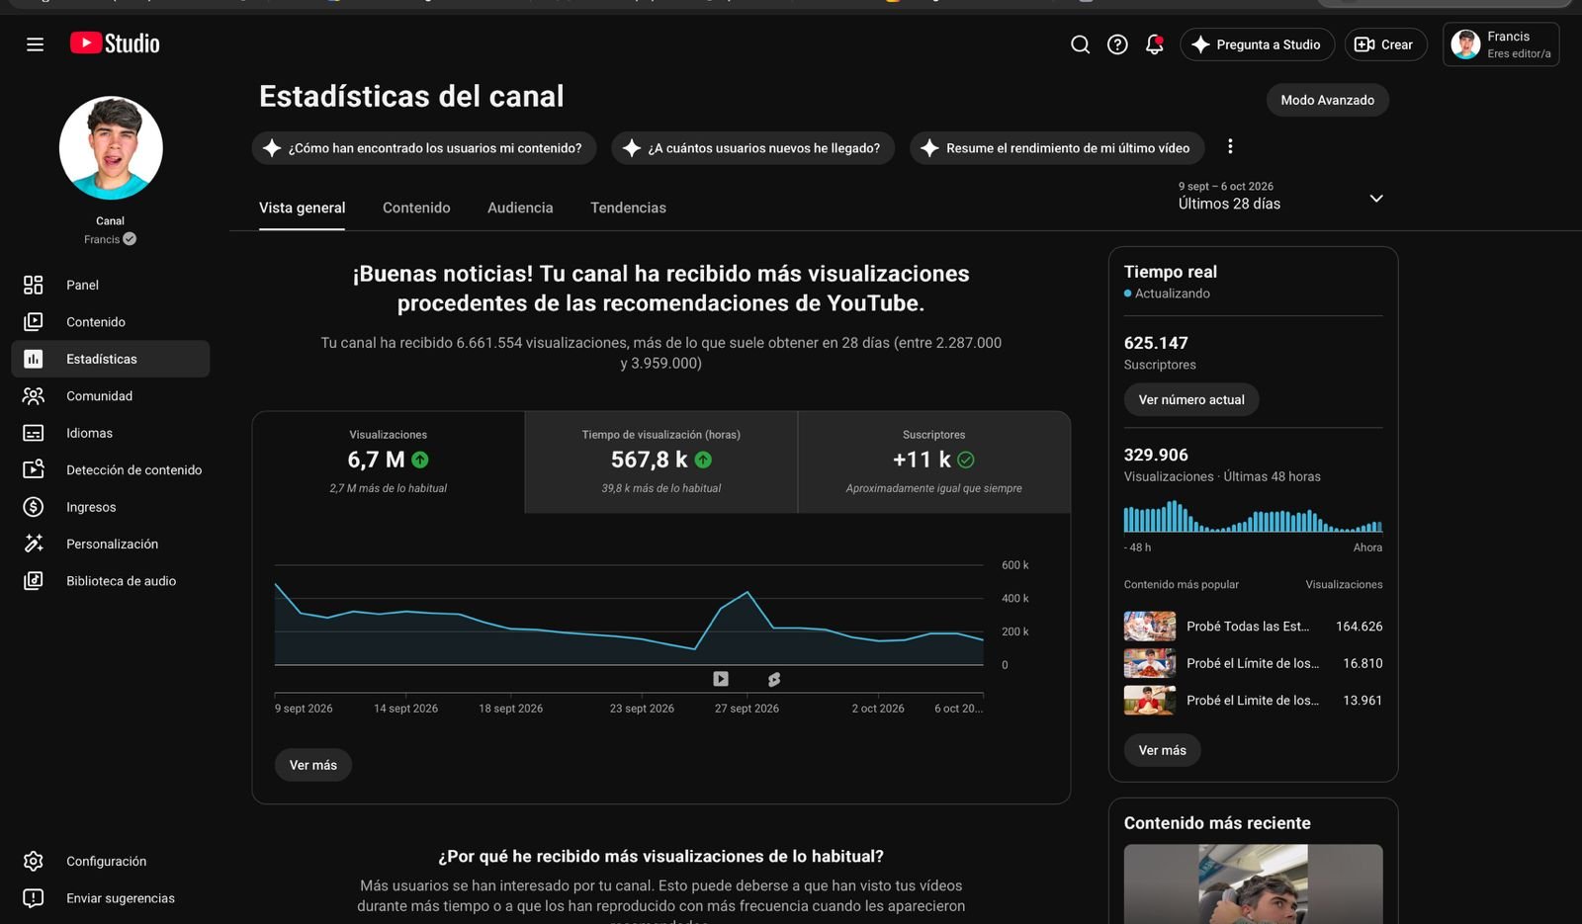Image resolution: width=1582 pixels, height=924 pixels.
Task: Open the hamburger navigation menu
Action: (x=35, y=44)
